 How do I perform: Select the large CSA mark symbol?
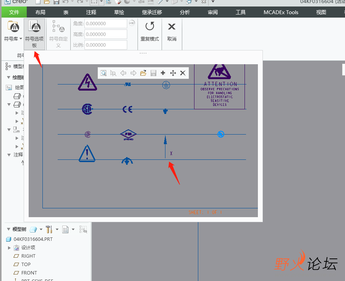pos(87,109)
